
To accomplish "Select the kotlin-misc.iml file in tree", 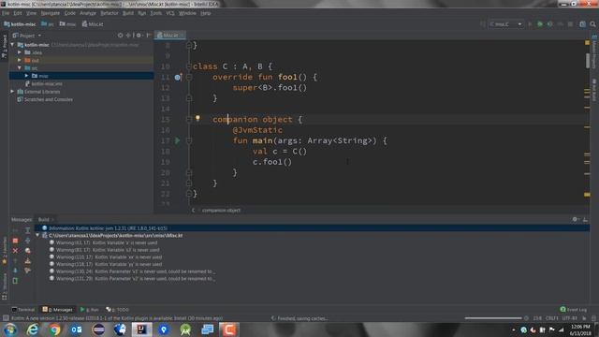I will click(x=44, y=83).
